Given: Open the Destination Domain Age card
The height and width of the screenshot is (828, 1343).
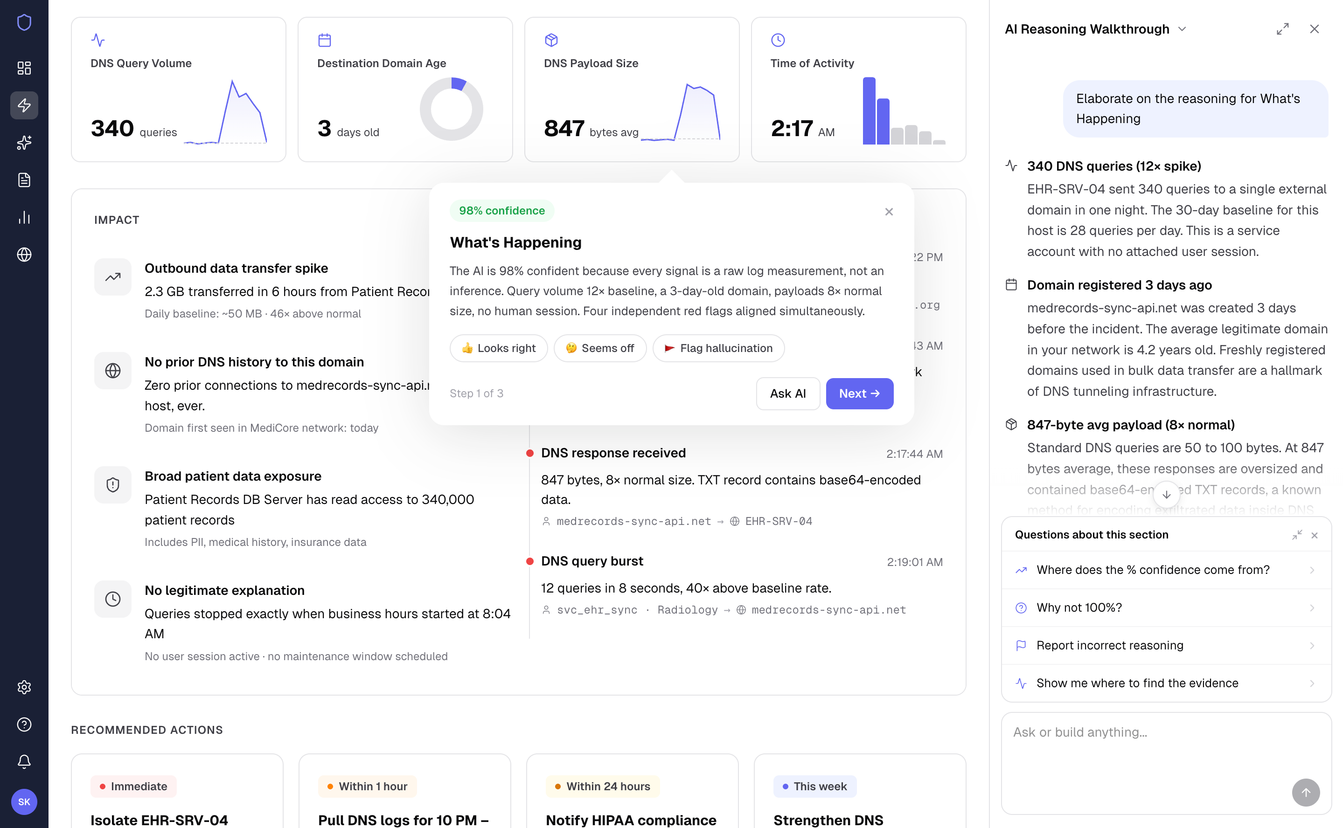Looking at the screenshot, I should [405, 89].
